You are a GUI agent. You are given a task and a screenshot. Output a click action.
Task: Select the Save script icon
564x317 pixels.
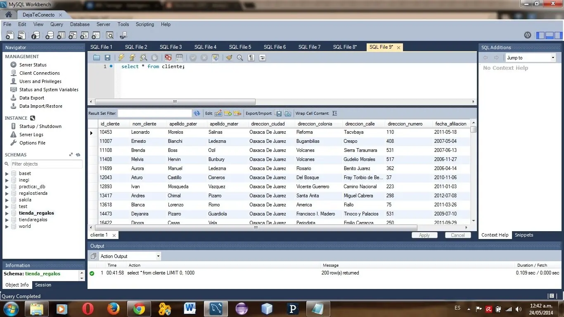click(107, 57)
